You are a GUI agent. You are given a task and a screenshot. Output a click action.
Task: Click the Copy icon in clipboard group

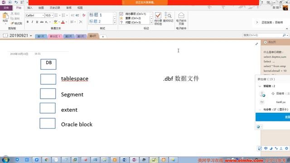[12, 19]
